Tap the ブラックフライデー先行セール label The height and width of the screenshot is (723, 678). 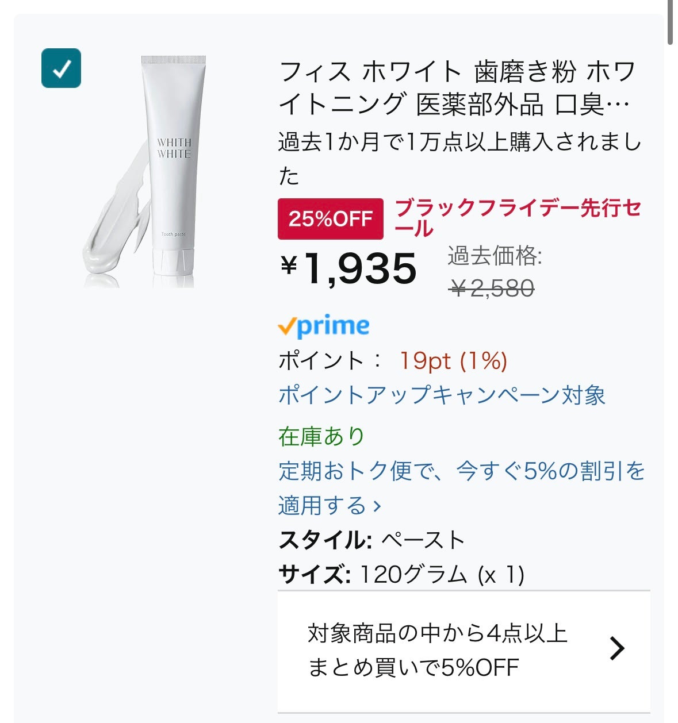[518, 217]
